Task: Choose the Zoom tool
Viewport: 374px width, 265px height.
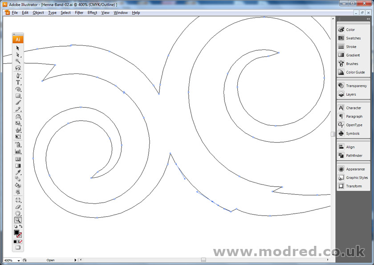Action: click(x=18, y=220)
